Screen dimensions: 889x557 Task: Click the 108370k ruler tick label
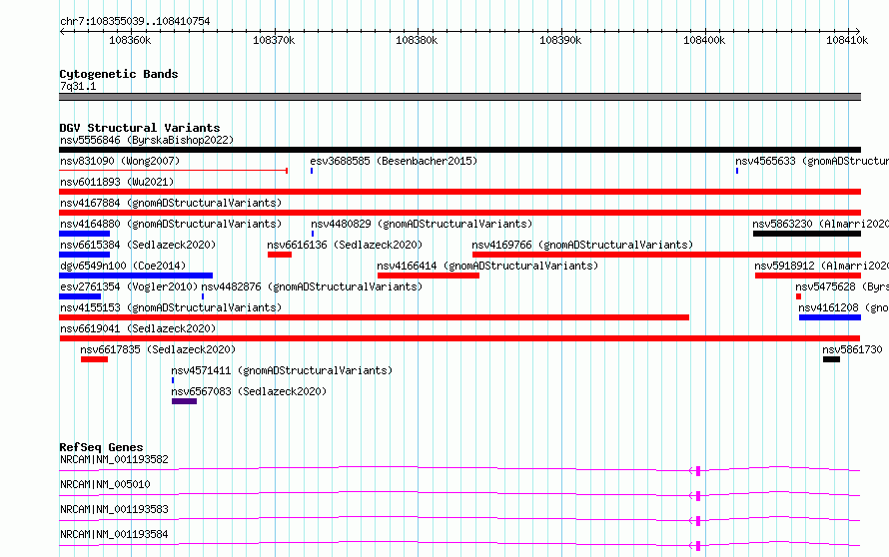(x=274, y=40)
